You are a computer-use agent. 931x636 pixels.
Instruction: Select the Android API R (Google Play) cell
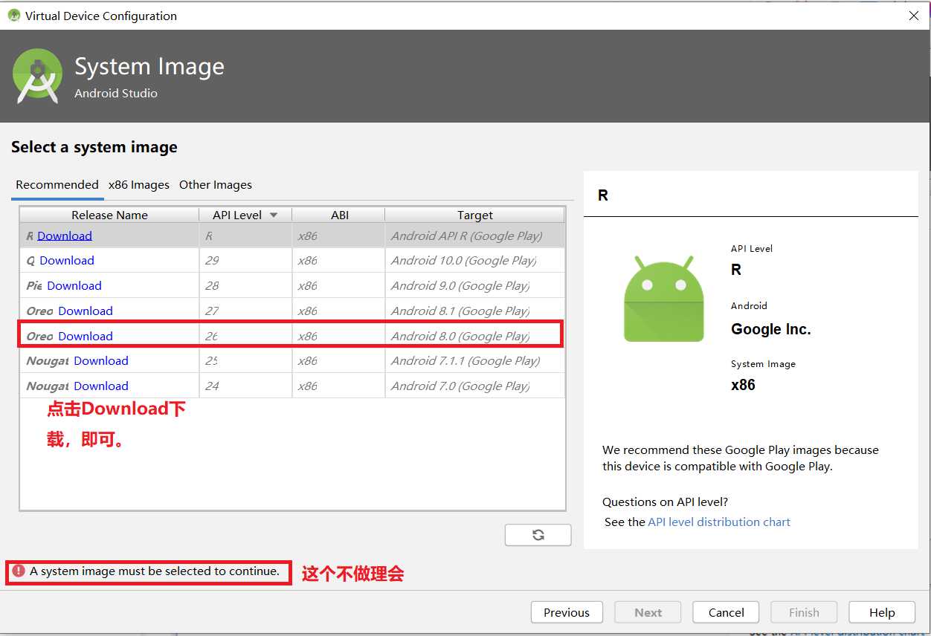[474, 236]
